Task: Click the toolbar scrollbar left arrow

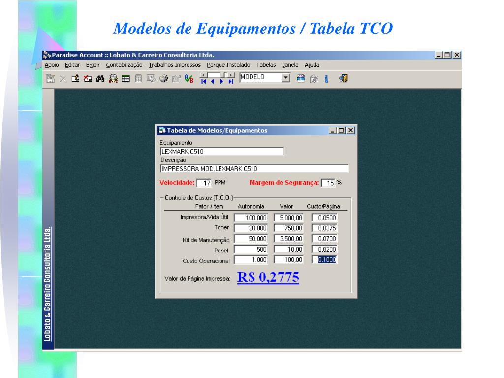Action: coord(203,75)
